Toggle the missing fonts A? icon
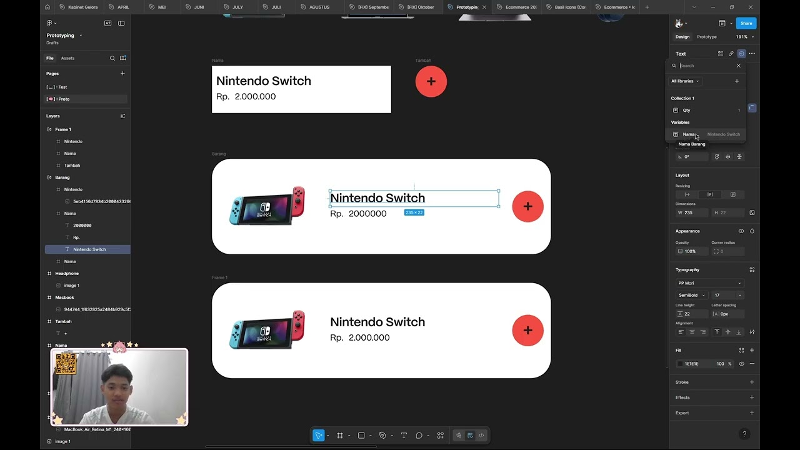The width and height of the screenshot is (800, 450). (107, 23)
